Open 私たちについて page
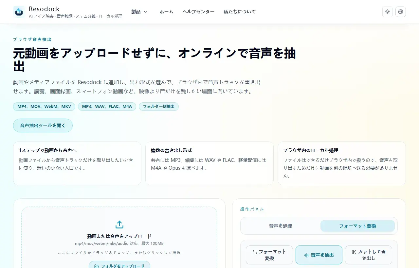The height and width of the screenshot is (268, 419). pyautogui.click(x=240, y=12)
